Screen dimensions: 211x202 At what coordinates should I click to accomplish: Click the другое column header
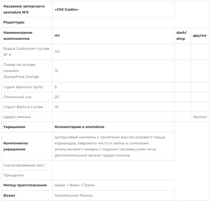pos(200,36)
